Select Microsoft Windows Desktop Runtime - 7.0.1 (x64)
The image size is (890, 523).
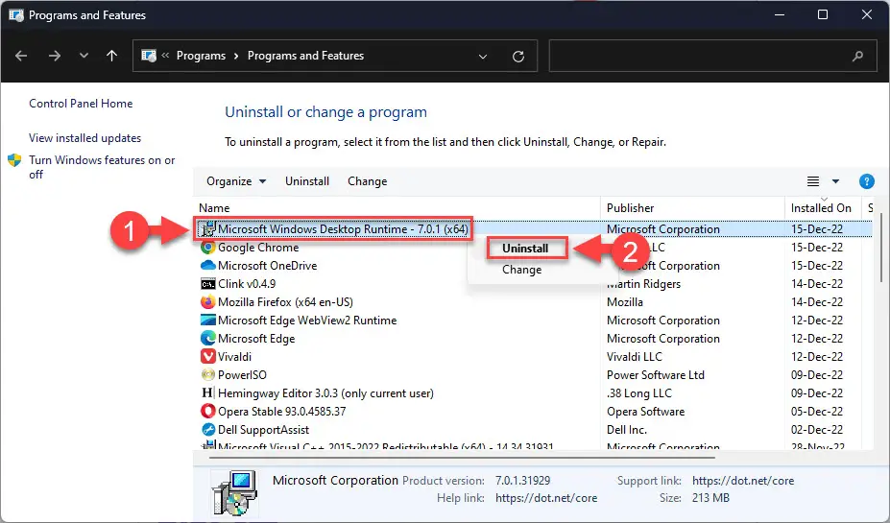[x=343, y=229]
